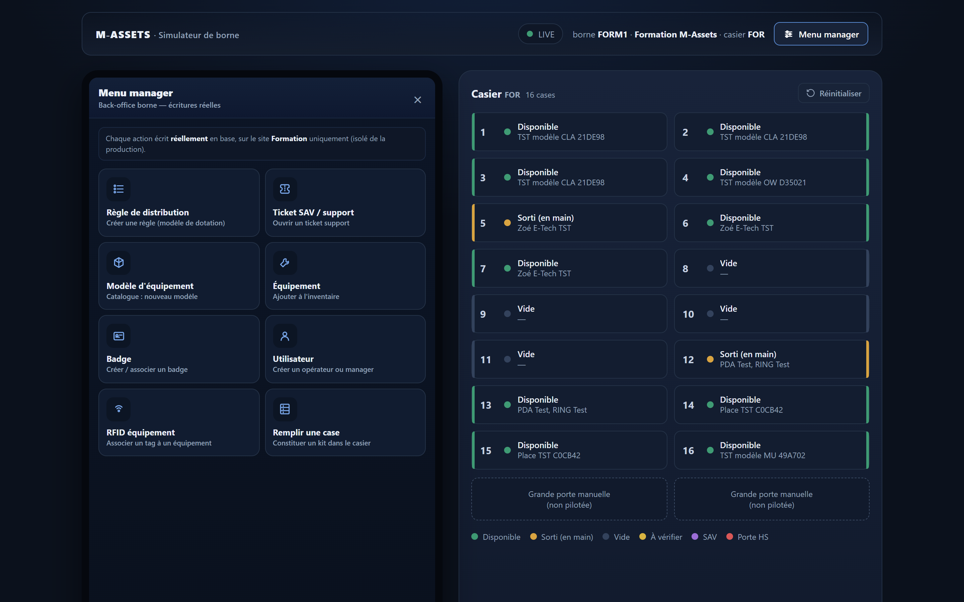Click the wireless icon on RFID équipement card
This screenshot has height=602, width=964.
click(118, 409)
